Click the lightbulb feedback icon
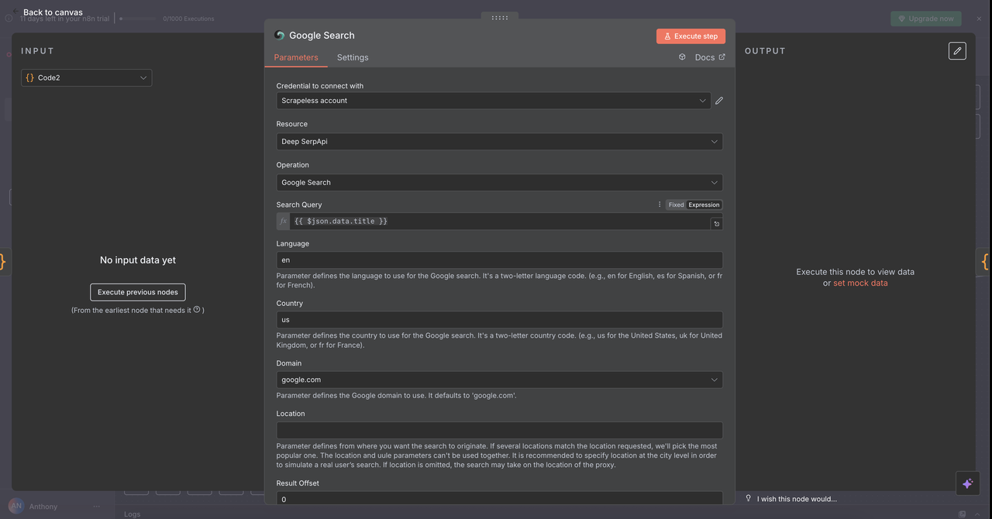The width and height of the screenshot is (992, 519). 749,498
